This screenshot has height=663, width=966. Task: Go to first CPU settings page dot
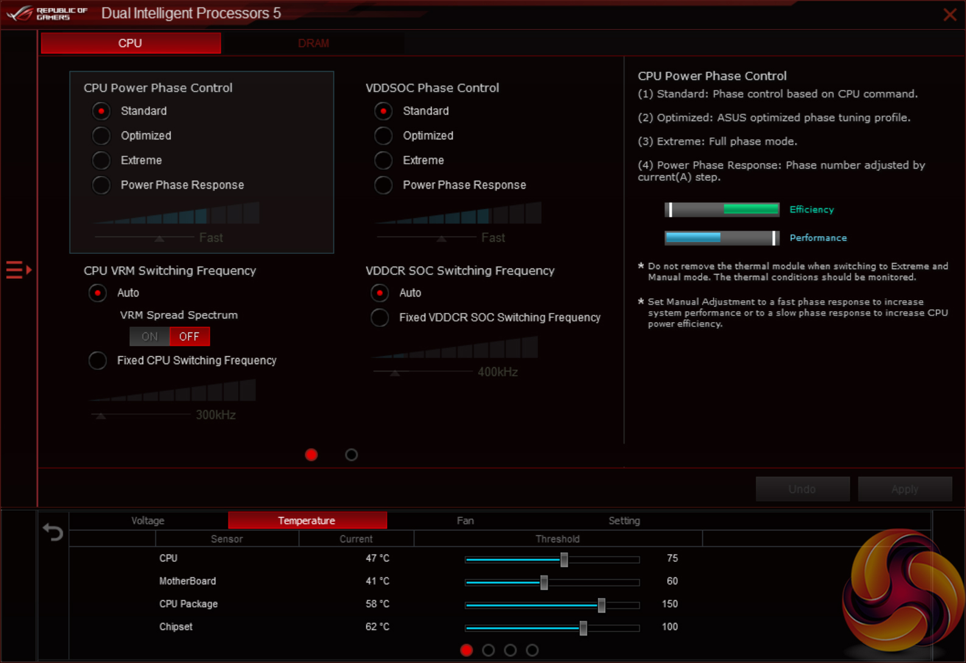tap(311, 455)
